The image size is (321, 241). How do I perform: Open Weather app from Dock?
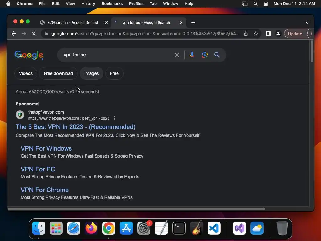[x=257, y=228]
